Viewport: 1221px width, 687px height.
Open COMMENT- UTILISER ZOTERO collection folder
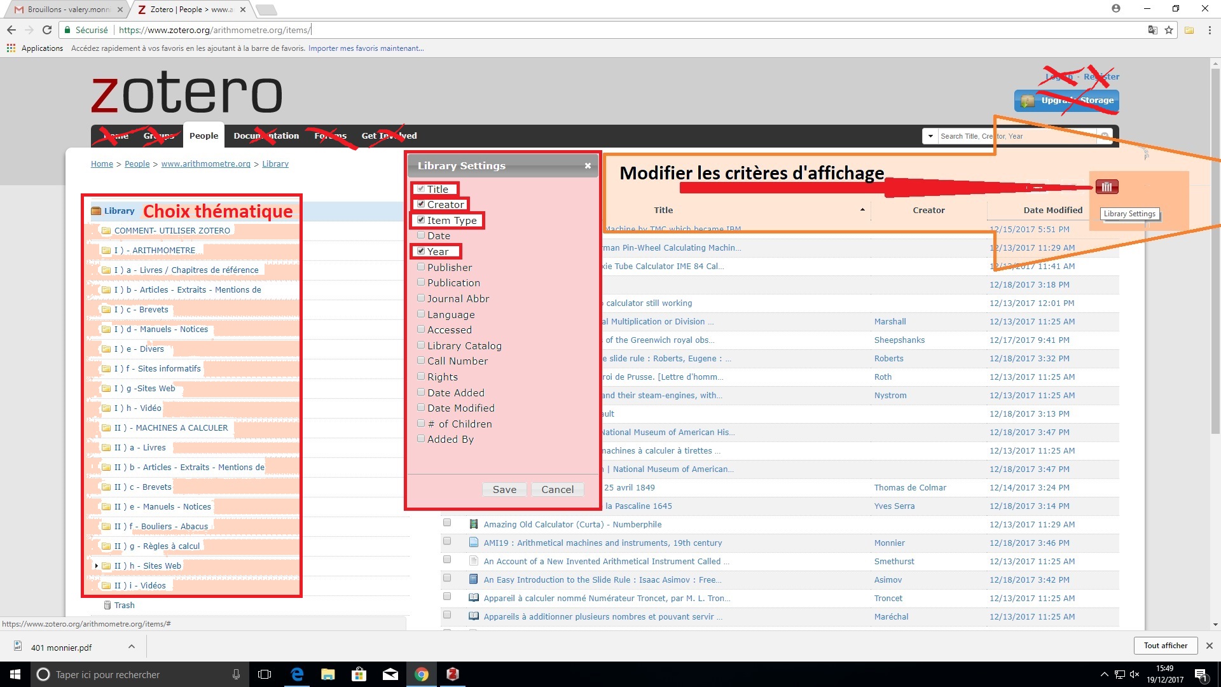tap(172, 230)
